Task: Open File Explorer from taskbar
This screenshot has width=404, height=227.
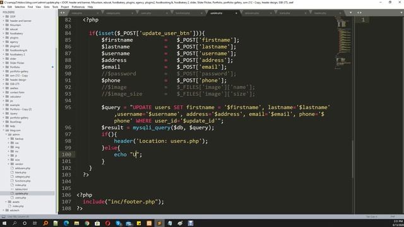Action: (76, 223)
